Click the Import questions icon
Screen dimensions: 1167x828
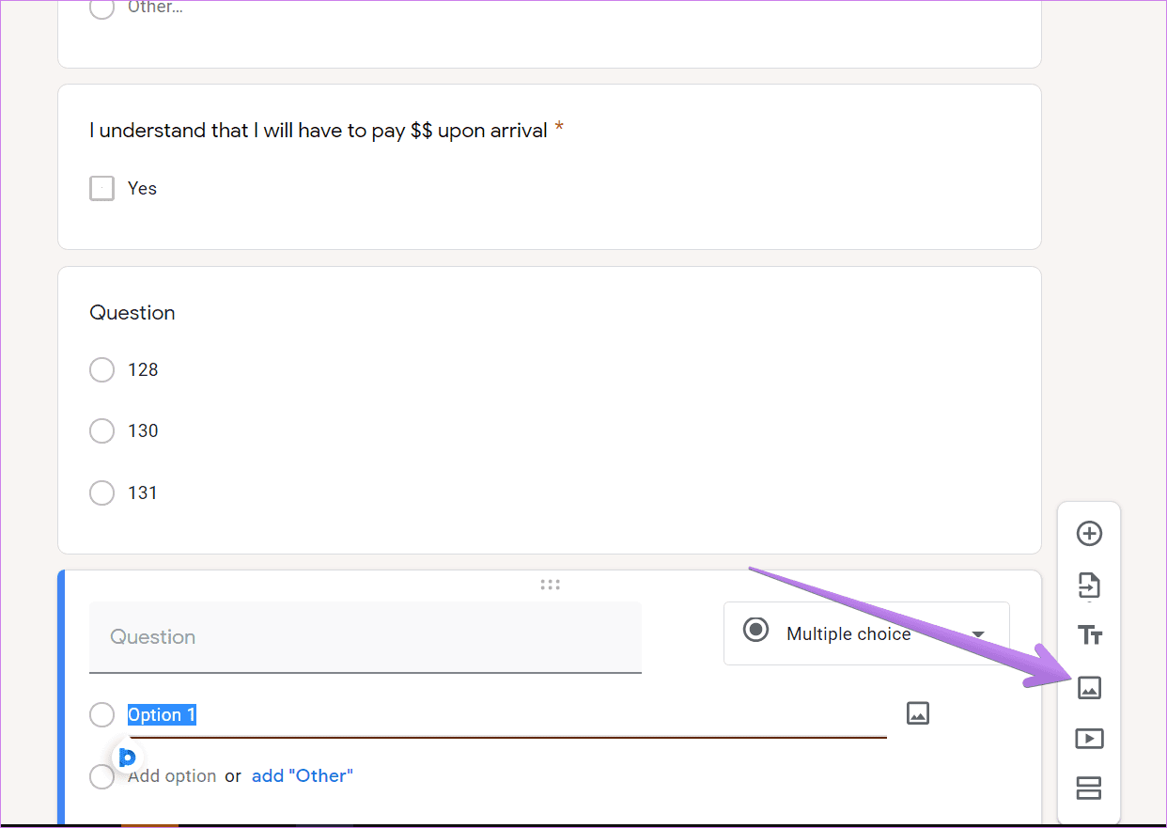point(1088,586)
